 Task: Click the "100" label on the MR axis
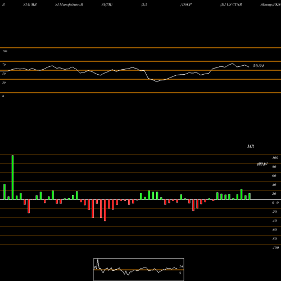[275, 158]
